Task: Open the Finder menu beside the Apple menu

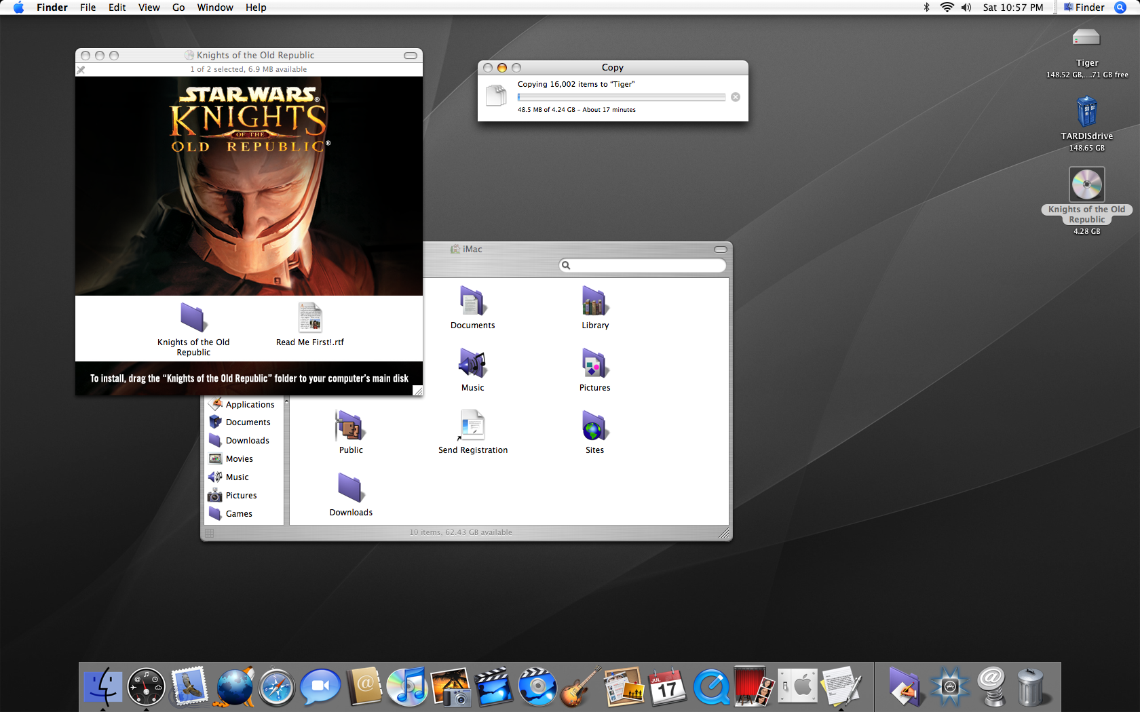Action: 52,7
